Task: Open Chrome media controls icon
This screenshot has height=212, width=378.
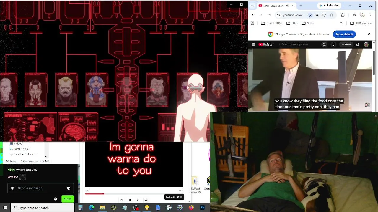Action: coord(354,15)
